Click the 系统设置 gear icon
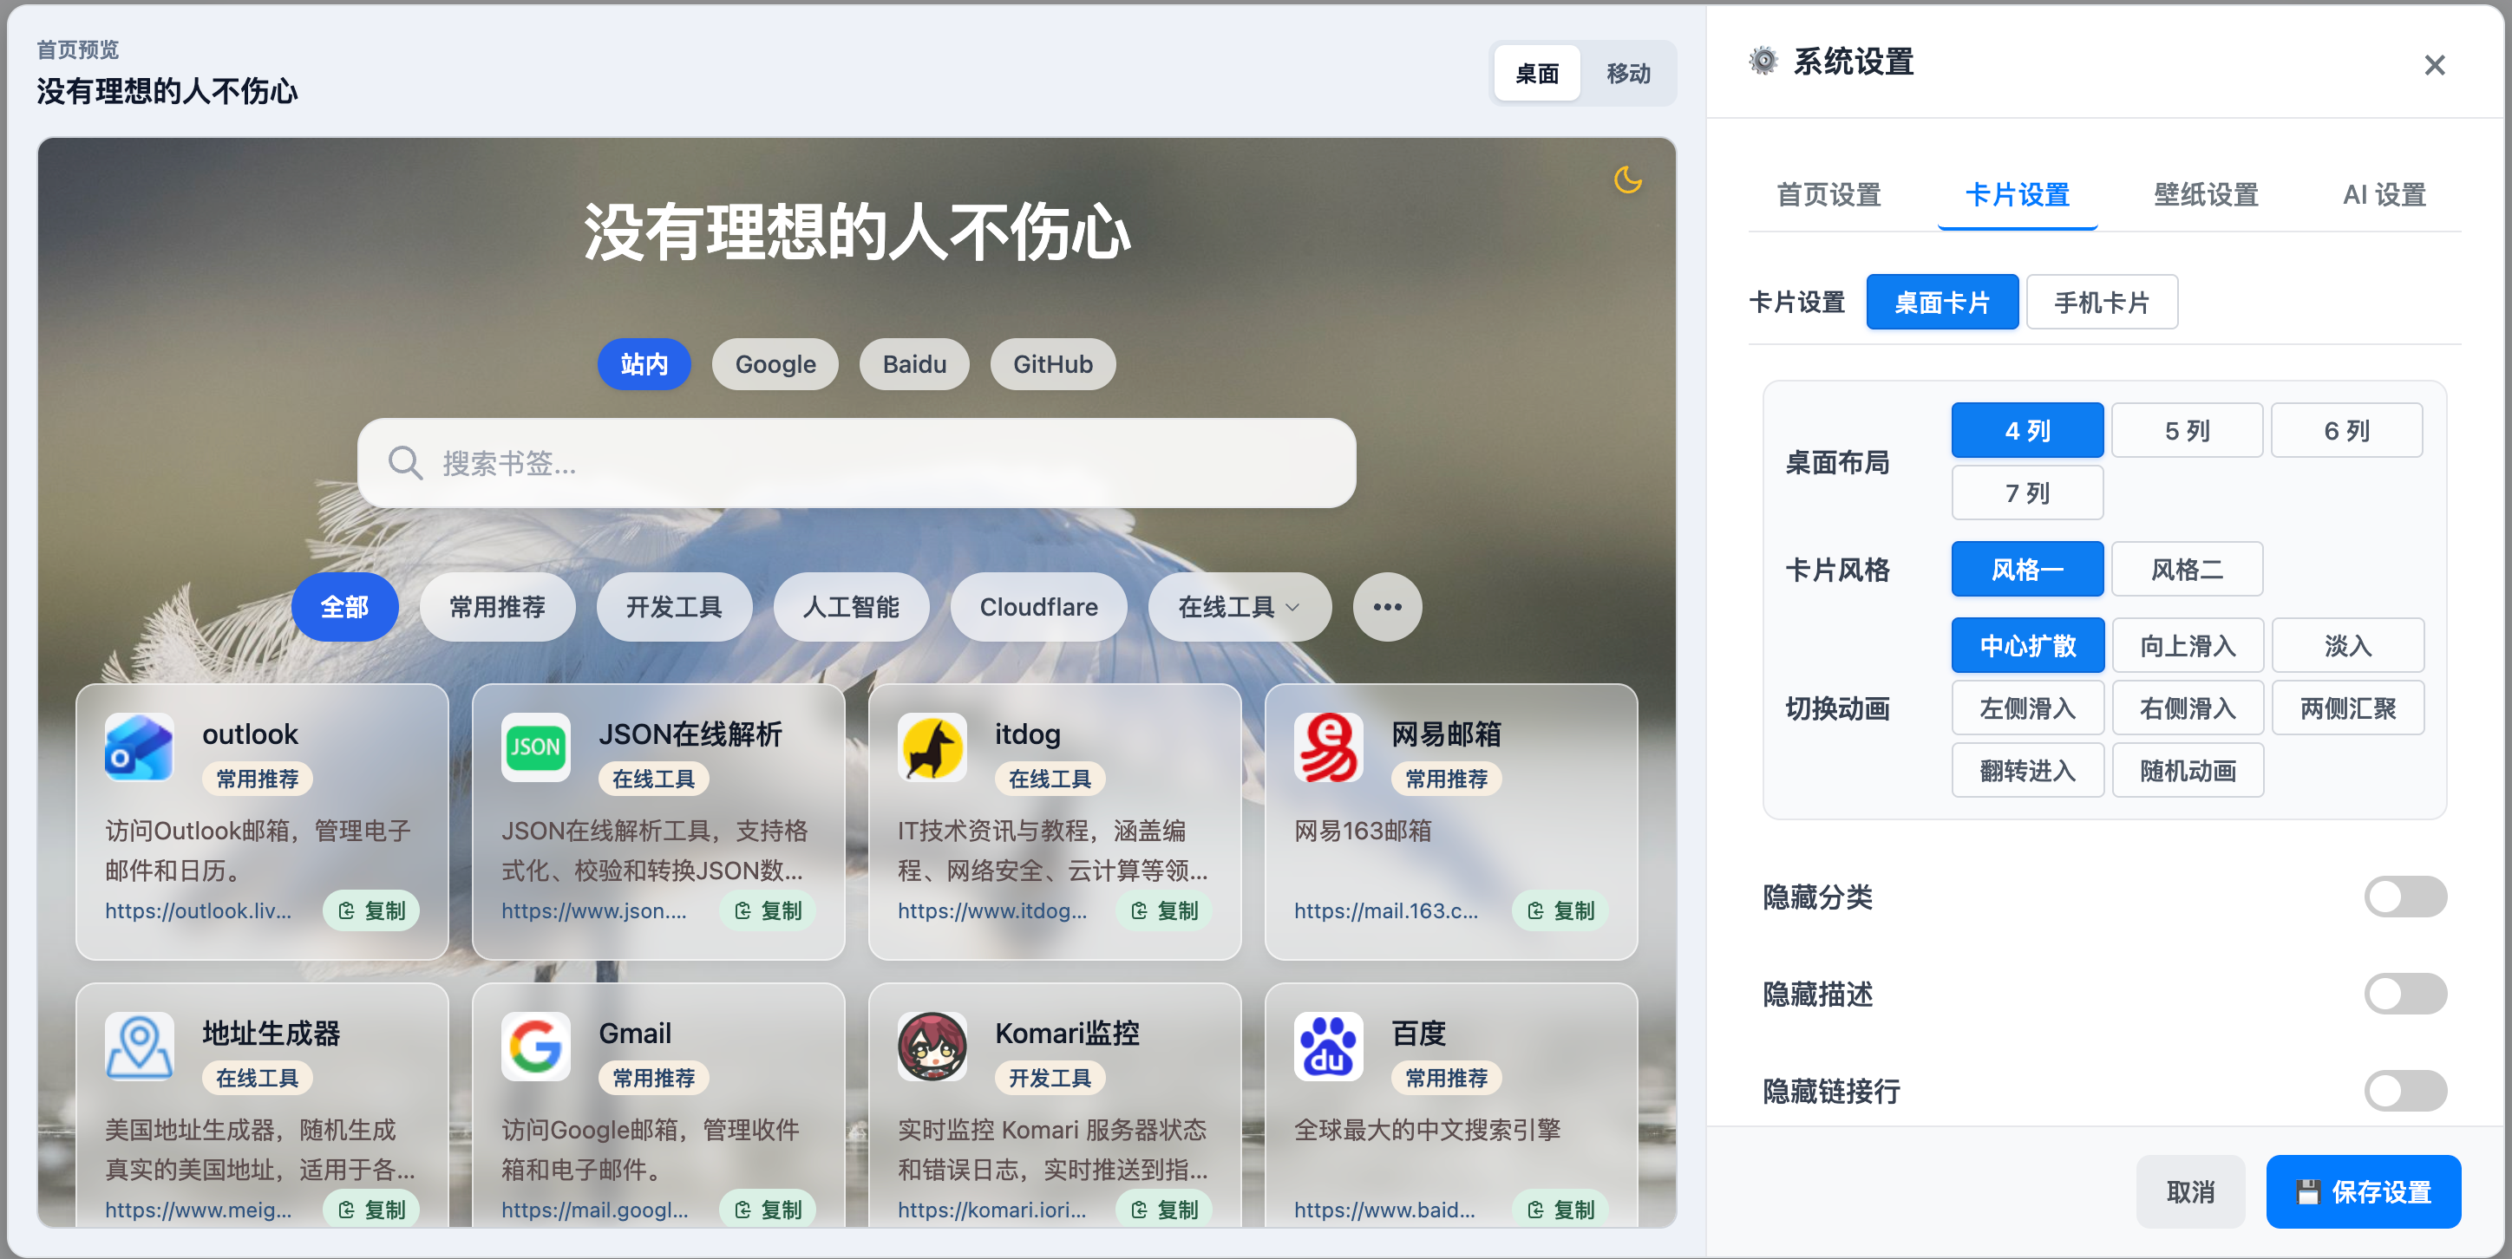 tap(1763, 62)
